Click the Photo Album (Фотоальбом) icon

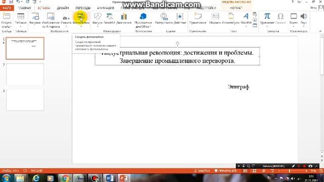coord(81,16)
